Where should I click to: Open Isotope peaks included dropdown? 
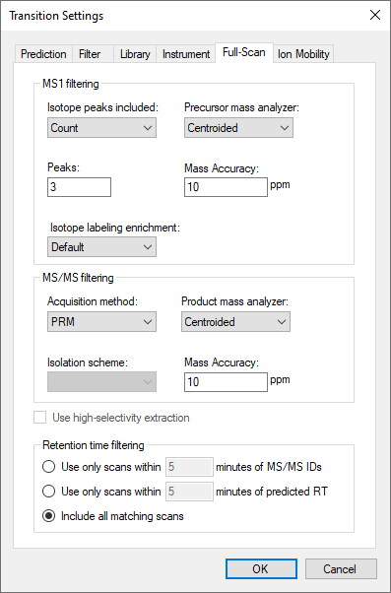click(x=101, y=128)
